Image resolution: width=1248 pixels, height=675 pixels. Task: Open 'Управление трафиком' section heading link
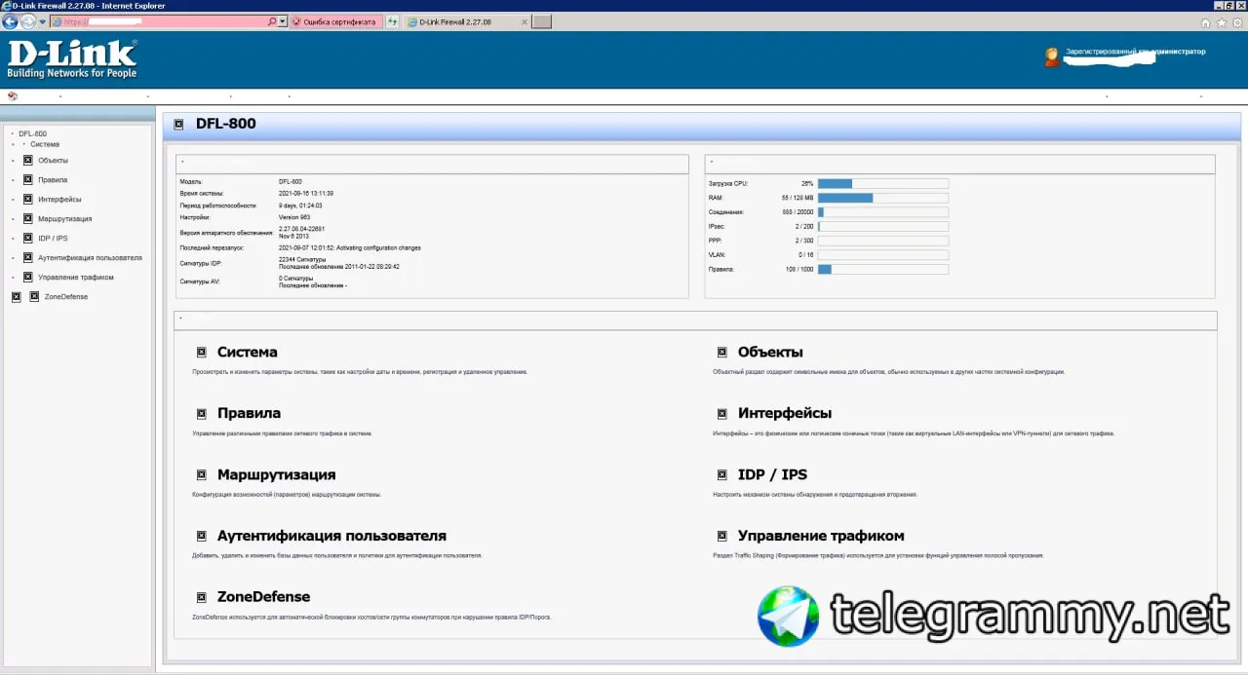point(821,536)
